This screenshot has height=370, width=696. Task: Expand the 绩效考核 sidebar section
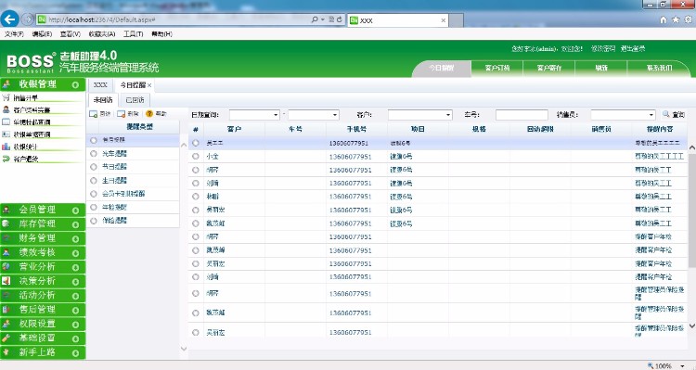75,253
